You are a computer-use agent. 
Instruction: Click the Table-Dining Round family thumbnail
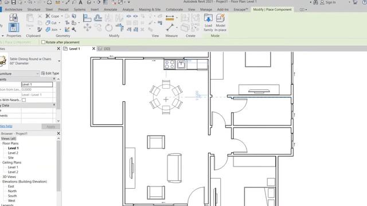(x=3, y=61)
